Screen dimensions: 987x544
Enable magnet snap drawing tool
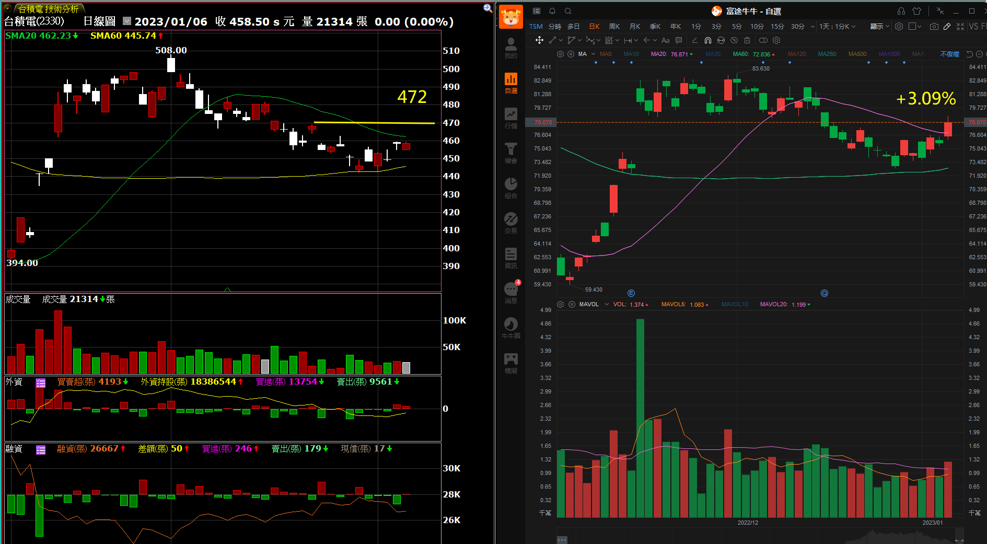[707, 40]
